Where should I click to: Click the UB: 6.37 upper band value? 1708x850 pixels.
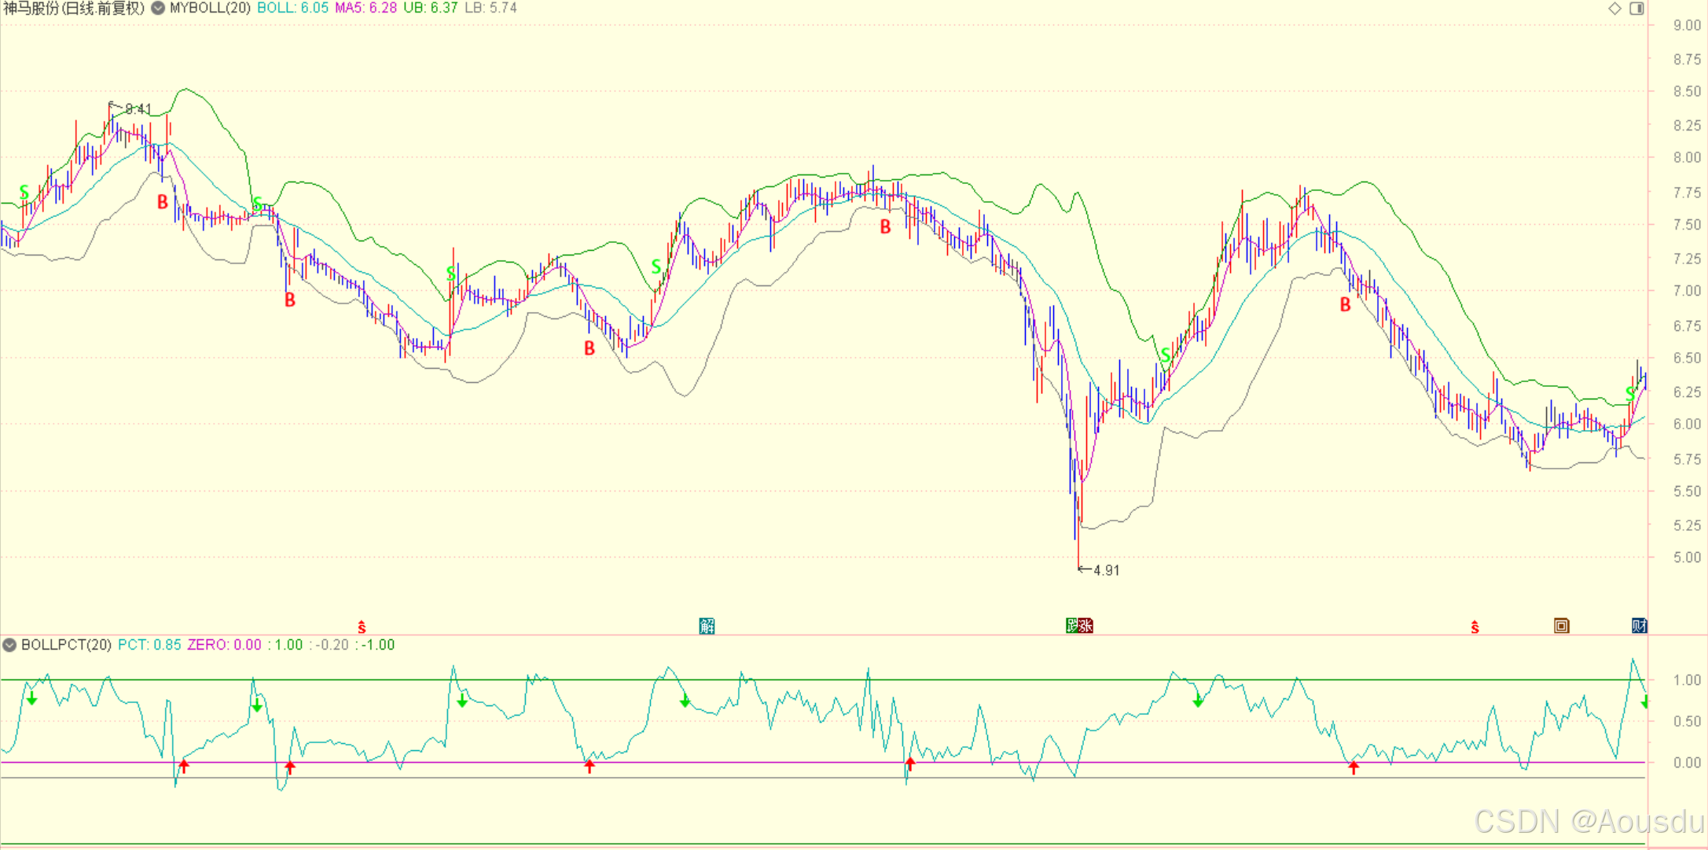coord(430,9)
